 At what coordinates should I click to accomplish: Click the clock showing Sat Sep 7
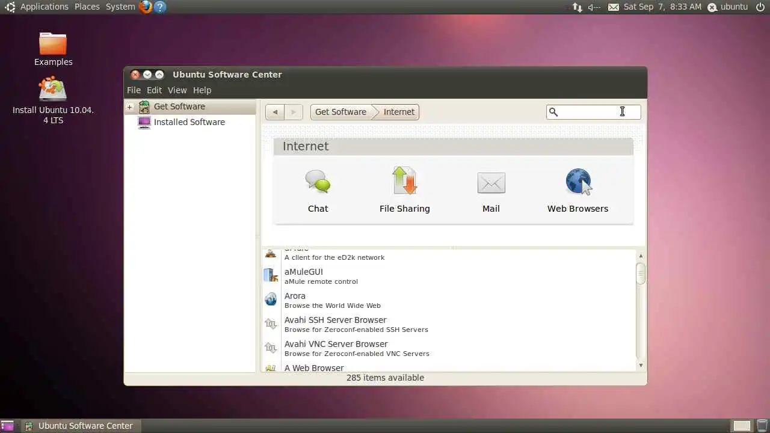662,7
